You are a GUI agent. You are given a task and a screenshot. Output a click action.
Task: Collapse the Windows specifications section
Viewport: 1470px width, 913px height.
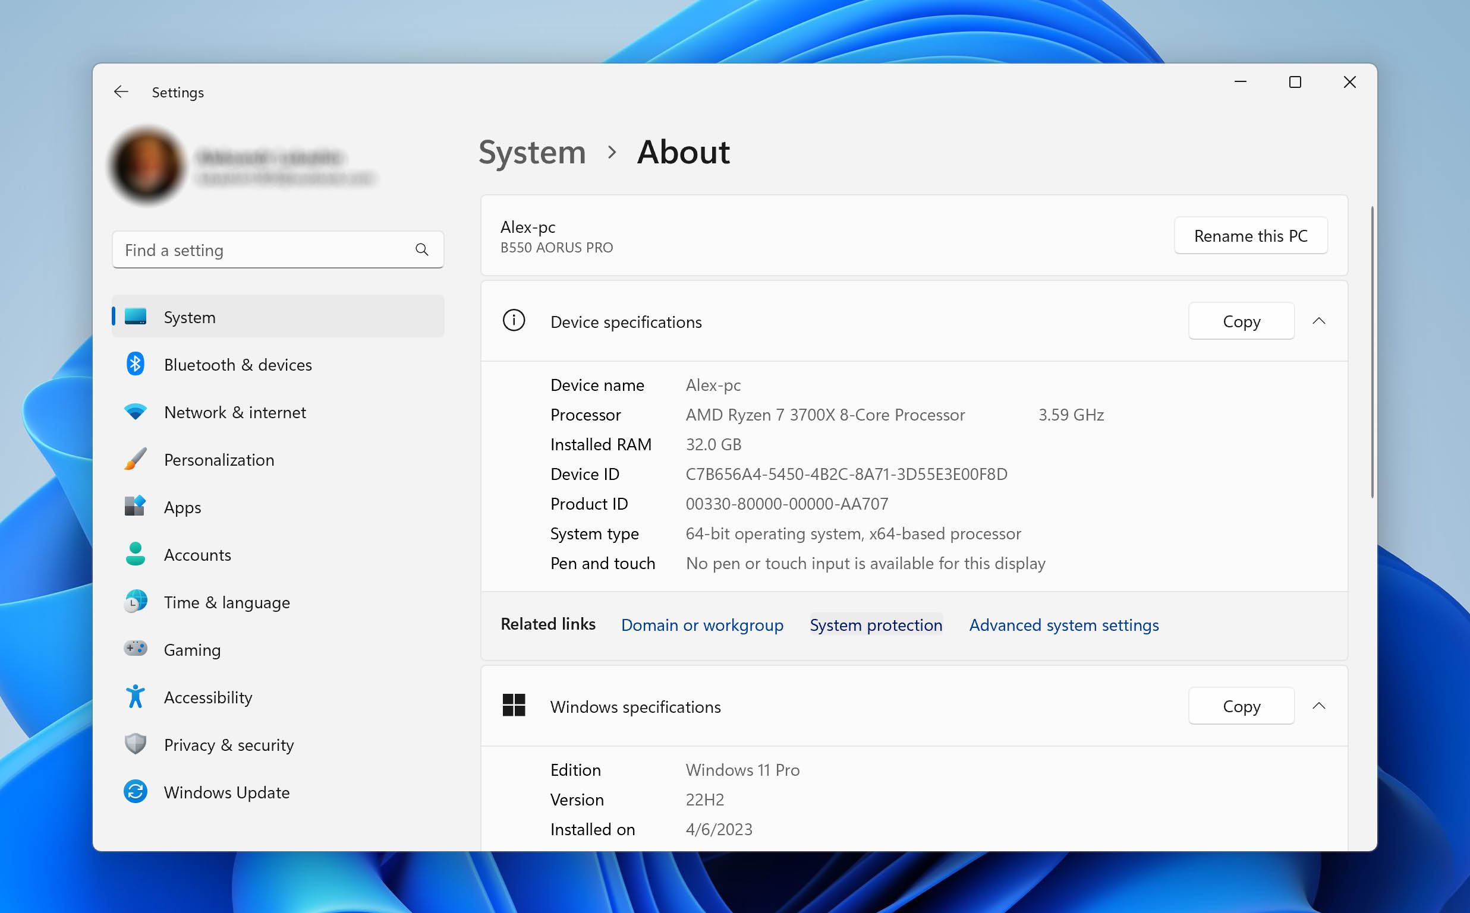1319,705
